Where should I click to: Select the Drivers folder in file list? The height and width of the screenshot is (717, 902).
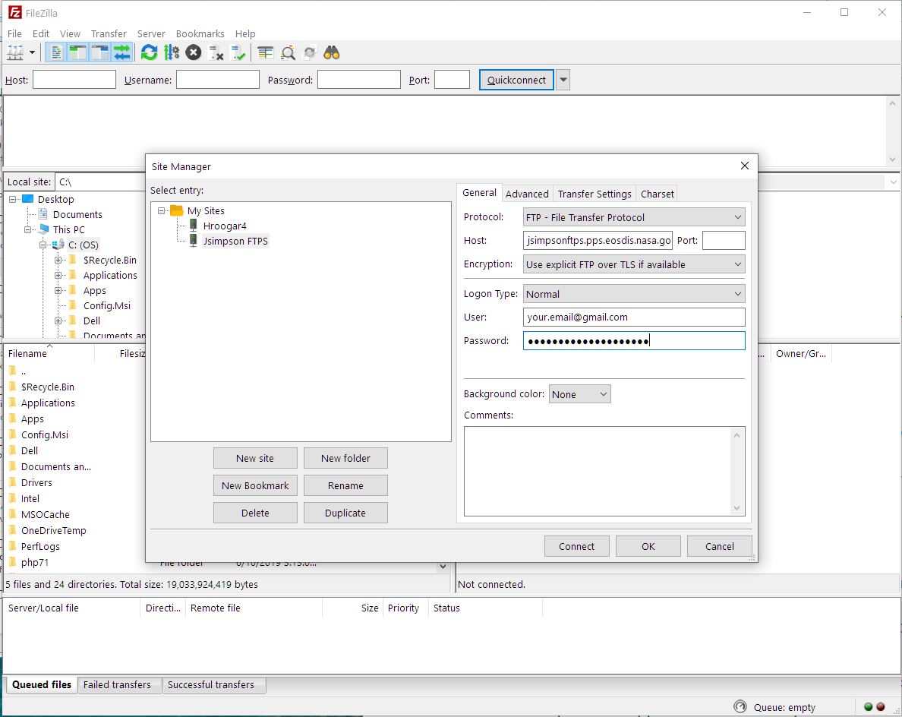pos(36,482)
